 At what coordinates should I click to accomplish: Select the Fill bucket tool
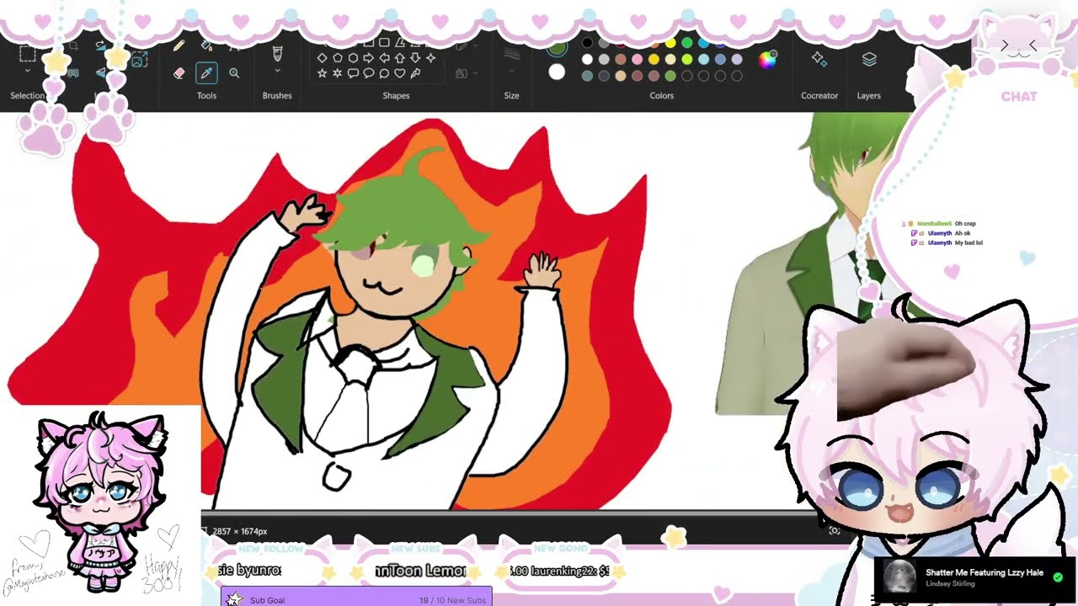pyautogui.click(x=206, y=45)
